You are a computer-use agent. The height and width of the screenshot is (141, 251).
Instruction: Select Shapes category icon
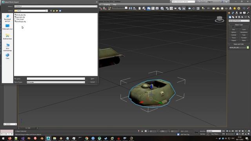(233, 17)
